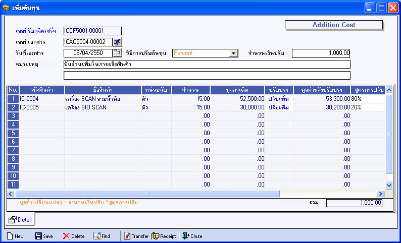Image resolution: width=401 pixels, height=243 pixels.
Task: Click the grid's vertical scrollbar up arrow
Action: (389, 90)
